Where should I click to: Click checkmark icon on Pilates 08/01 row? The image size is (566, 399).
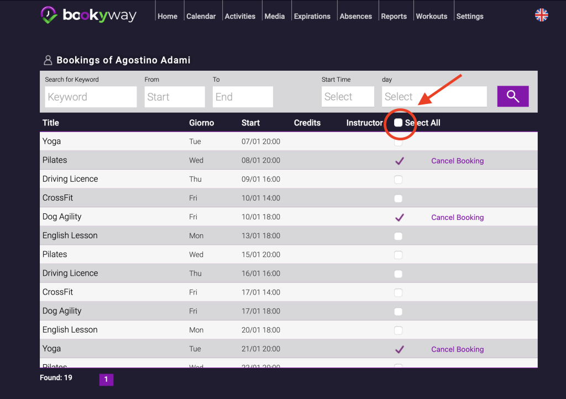399,161
